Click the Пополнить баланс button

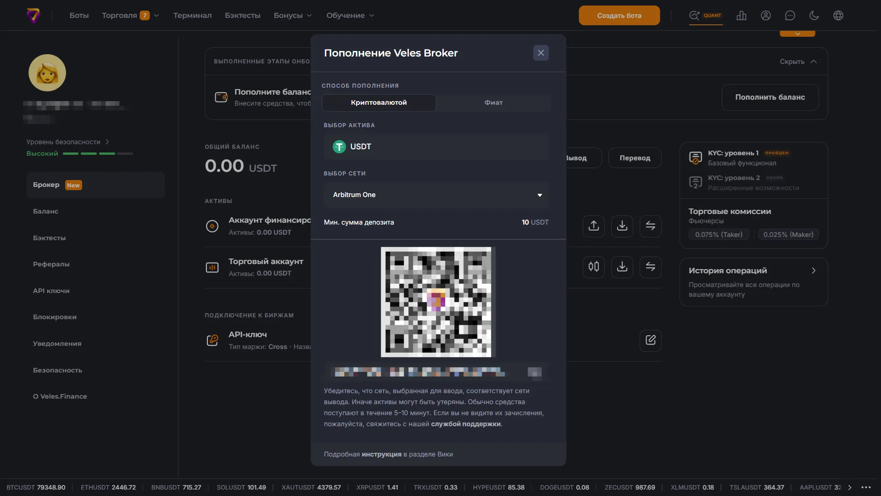(770, 97)
